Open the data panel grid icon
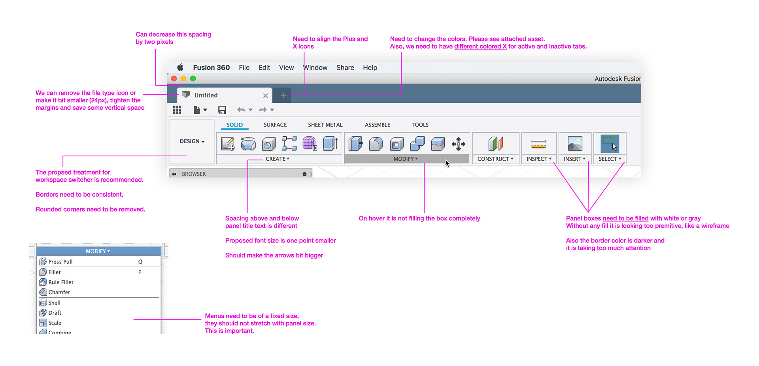This screenshot has height=366, width=759. tap(177, 110)
